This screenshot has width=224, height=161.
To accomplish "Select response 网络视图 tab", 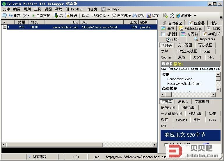I will click(195, 114).
